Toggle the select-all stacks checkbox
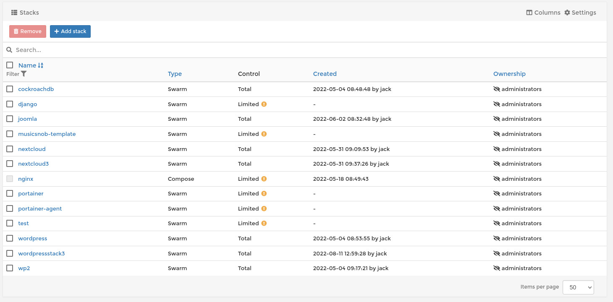This screenshot has height=302, width=613. 10,65
